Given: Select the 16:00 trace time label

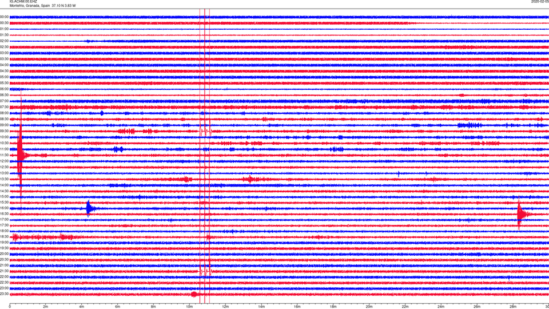Looking at the screenshot, I should point(4,208).
